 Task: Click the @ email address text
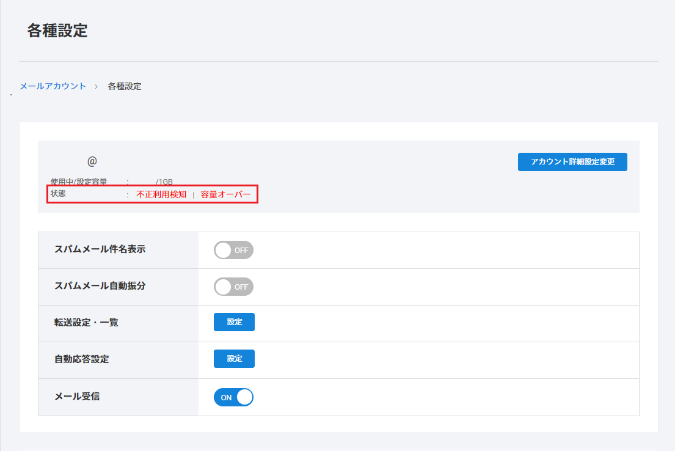(x=92, y=161)
